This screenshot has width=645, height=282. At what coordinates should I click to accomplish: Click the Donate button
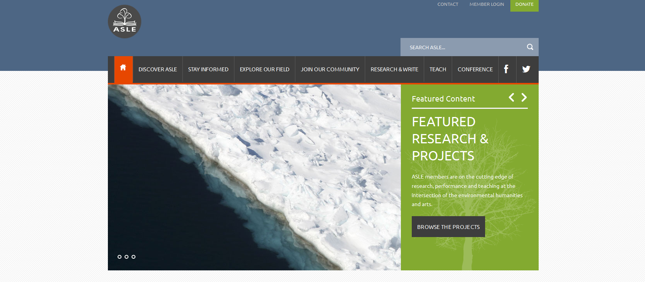tap(524, 5)
